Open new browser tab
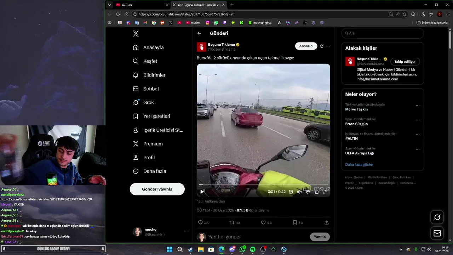 232,5
